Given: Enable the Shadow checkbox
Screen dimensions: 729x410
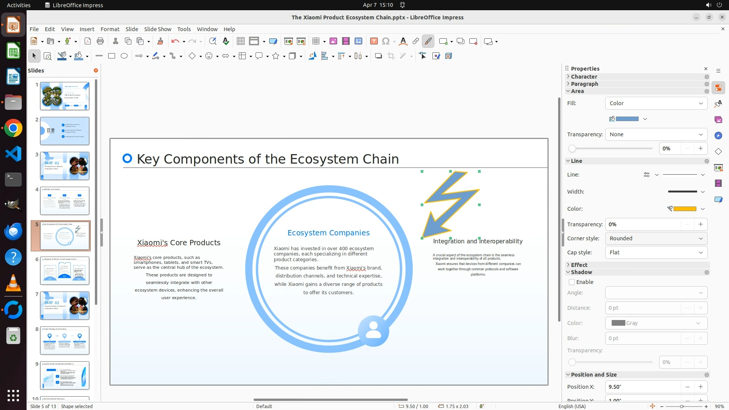Looking at the screenshot, I should click(572, 282).
